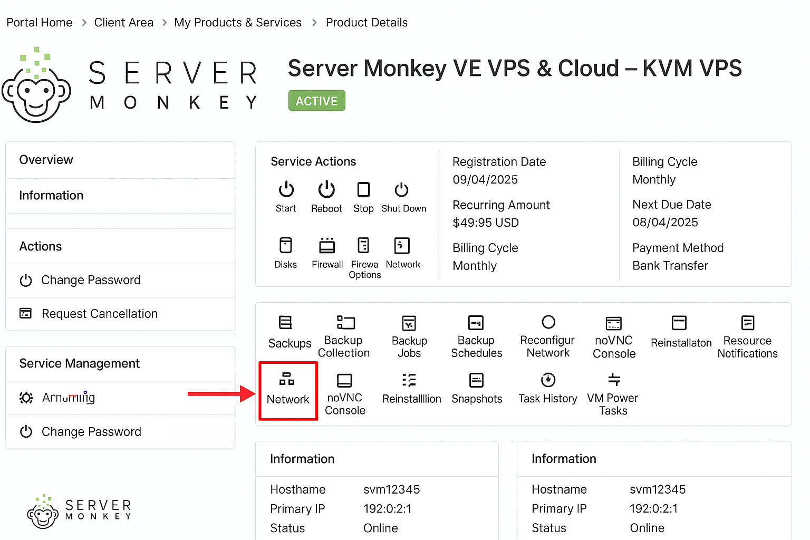Open the Sackups icon
The width and height of the screenshot is (810, 540).
coord(285,322)
